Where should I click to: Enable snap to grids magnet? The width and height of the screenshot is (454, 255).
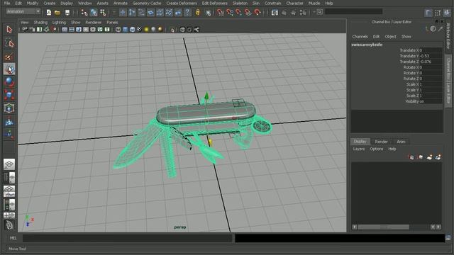(221, 13)
